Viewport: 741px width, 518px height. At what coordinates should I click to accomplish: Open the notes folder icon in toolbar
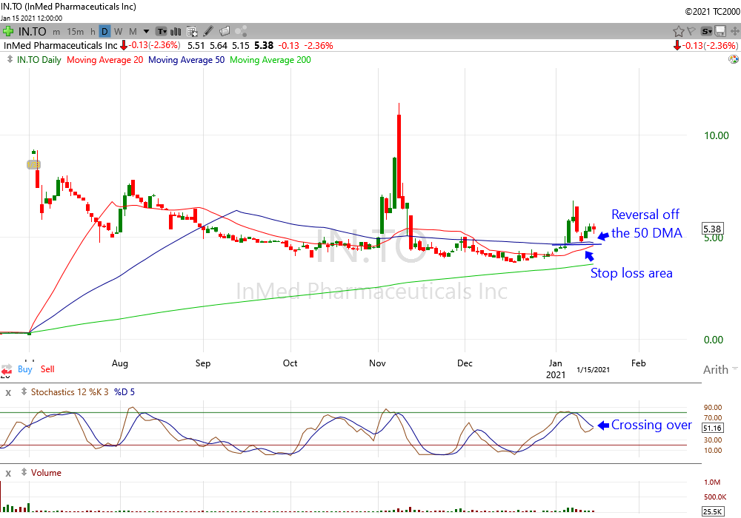(225, 32)
